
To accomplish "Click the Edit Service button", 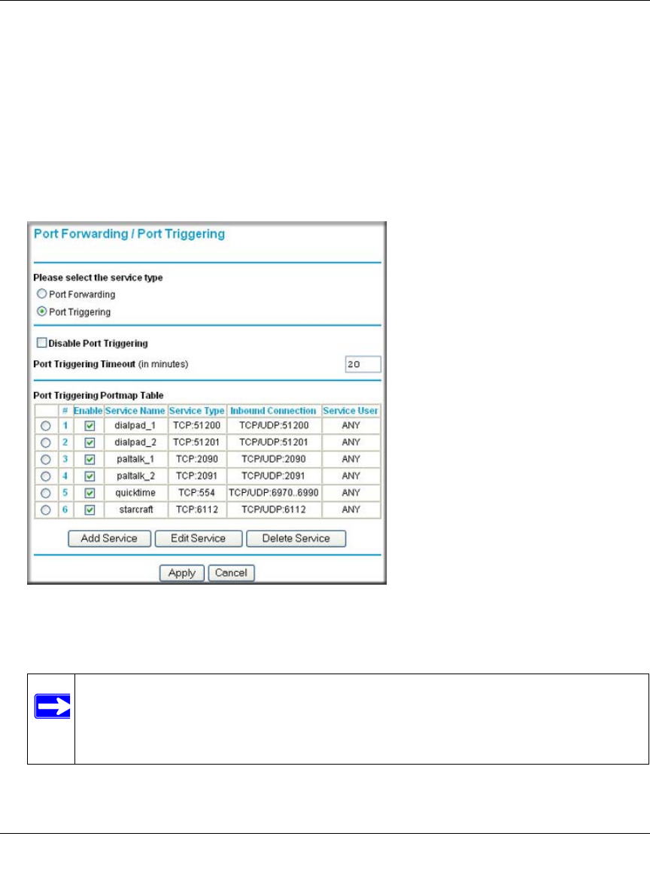I will click(199, 538).
